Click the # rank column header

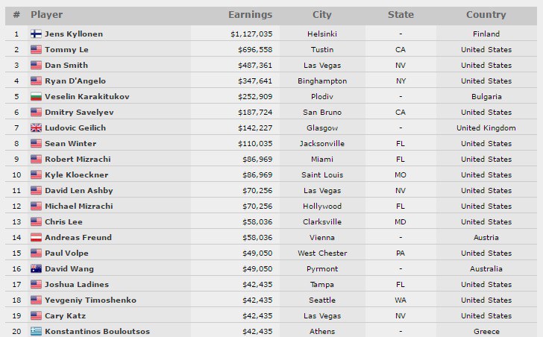click(x=16, y=15)
